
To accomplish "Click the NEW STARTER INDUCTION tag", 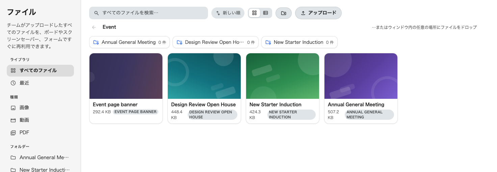I will coord(291,115).
